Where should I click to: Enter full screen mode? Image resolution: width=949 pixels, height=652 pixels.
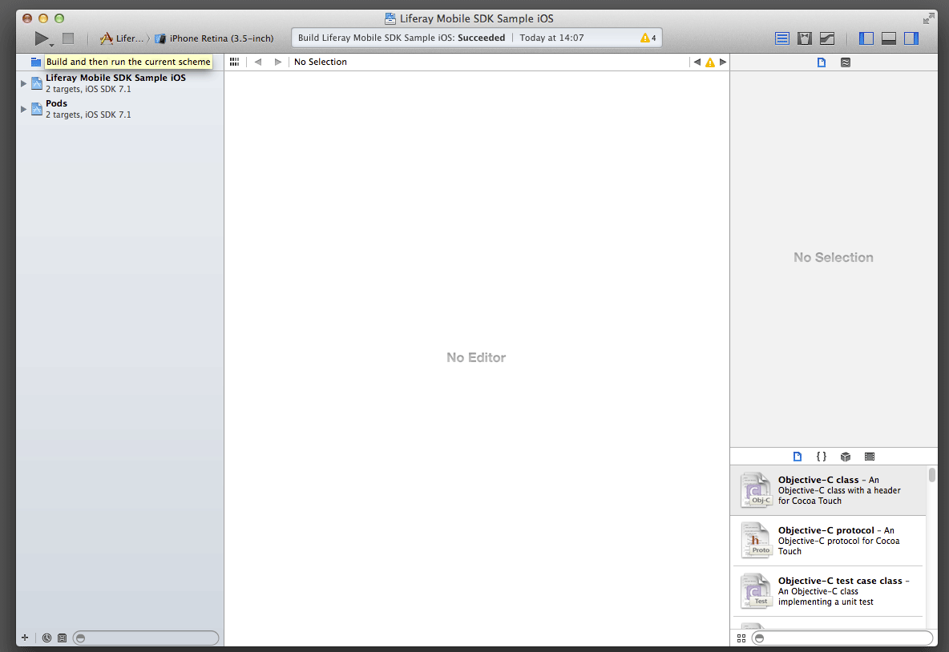[928, 18]
